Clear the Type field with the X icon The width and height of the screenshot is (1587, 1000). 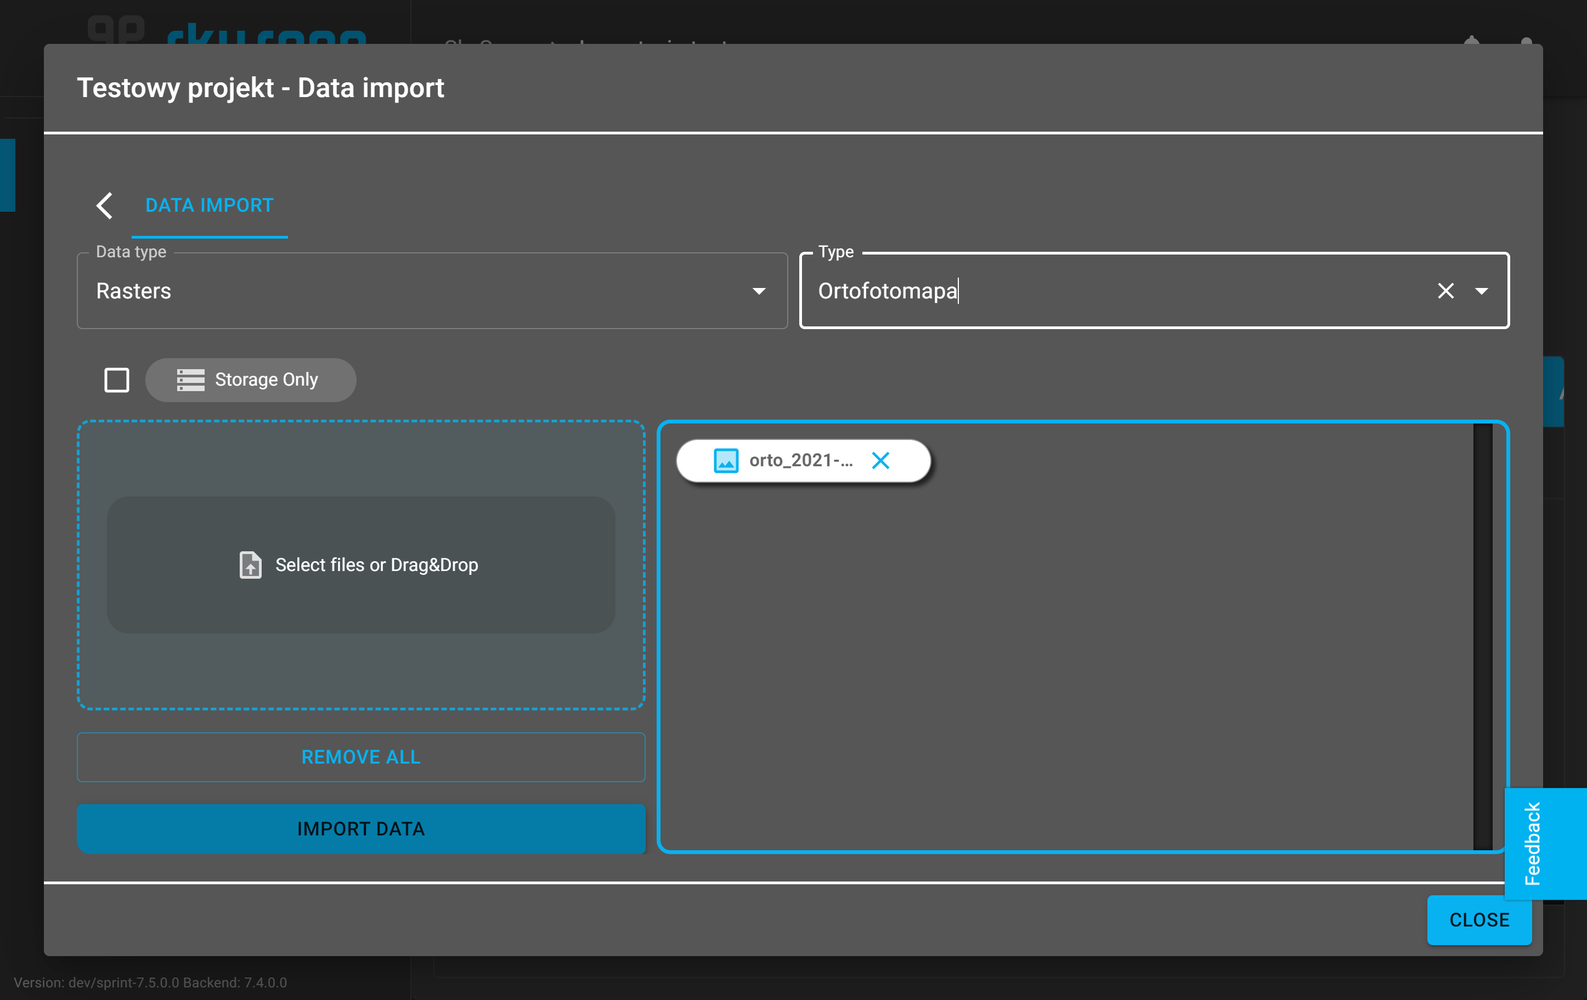point(1446,291)
